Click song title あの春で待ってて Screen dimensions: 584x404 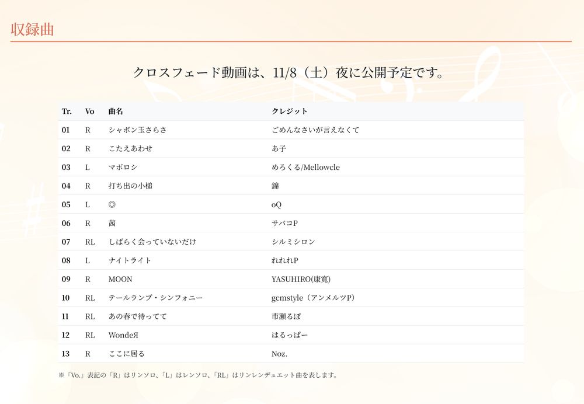137,316
